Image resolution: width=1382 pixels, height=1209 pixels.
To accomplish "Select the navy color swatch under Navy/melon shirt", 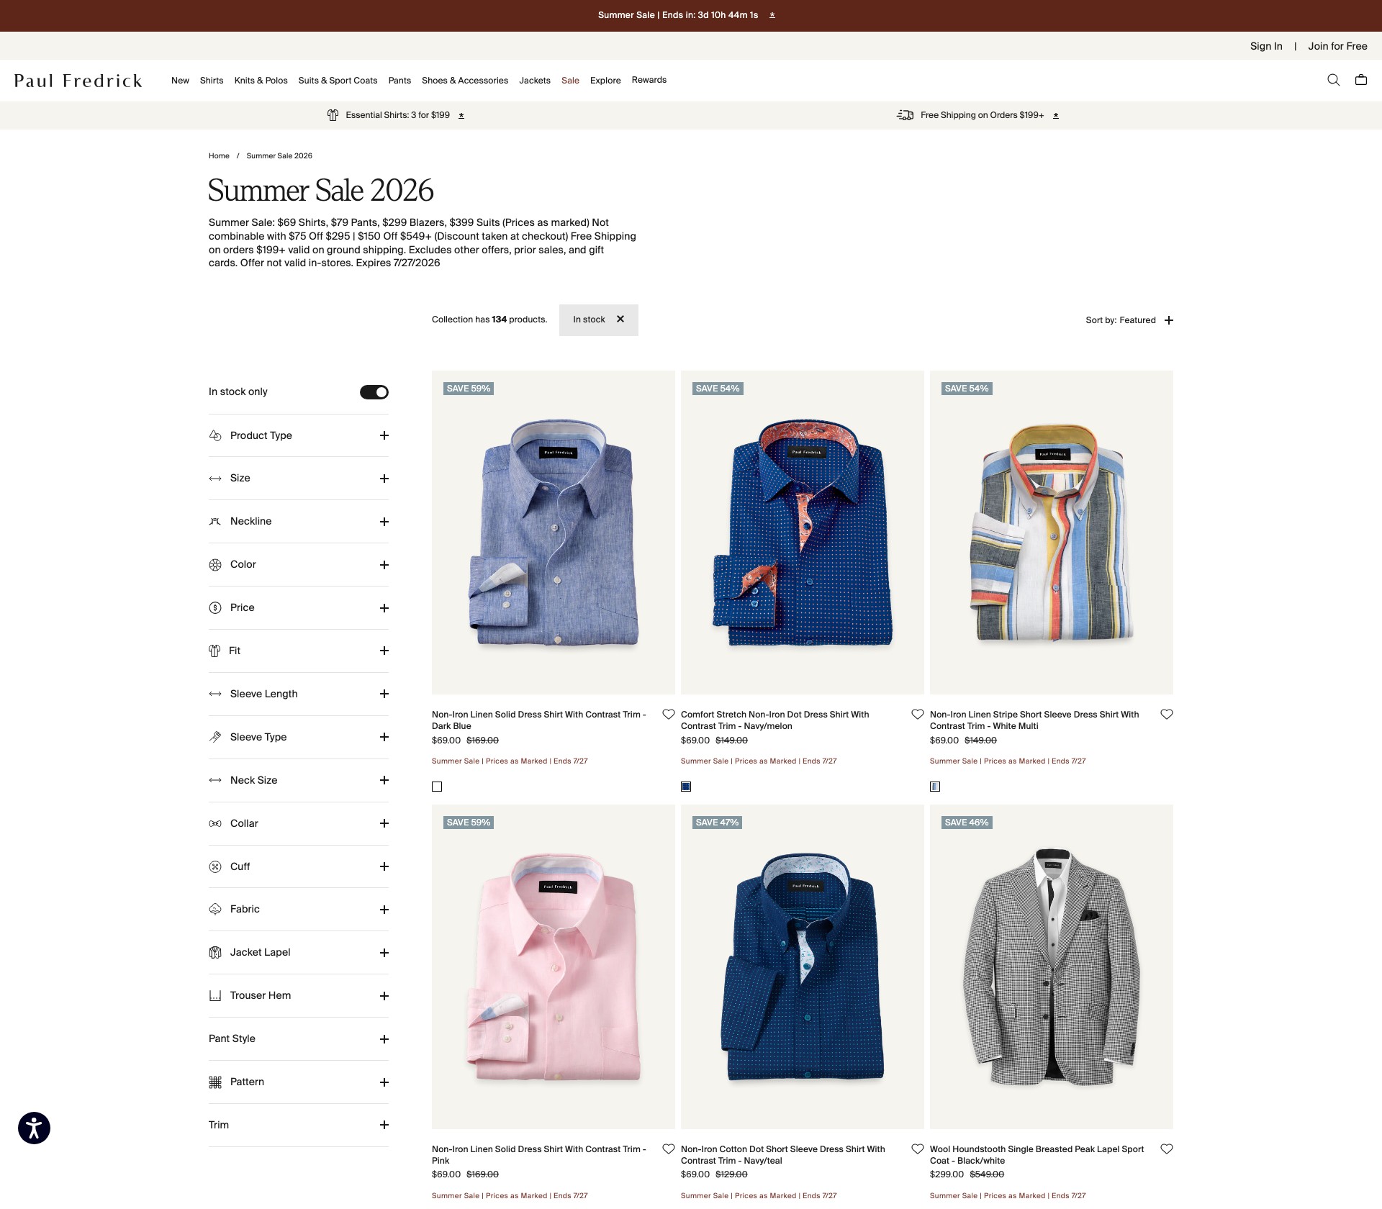I will pyautogui.click(x=686, y=787).
